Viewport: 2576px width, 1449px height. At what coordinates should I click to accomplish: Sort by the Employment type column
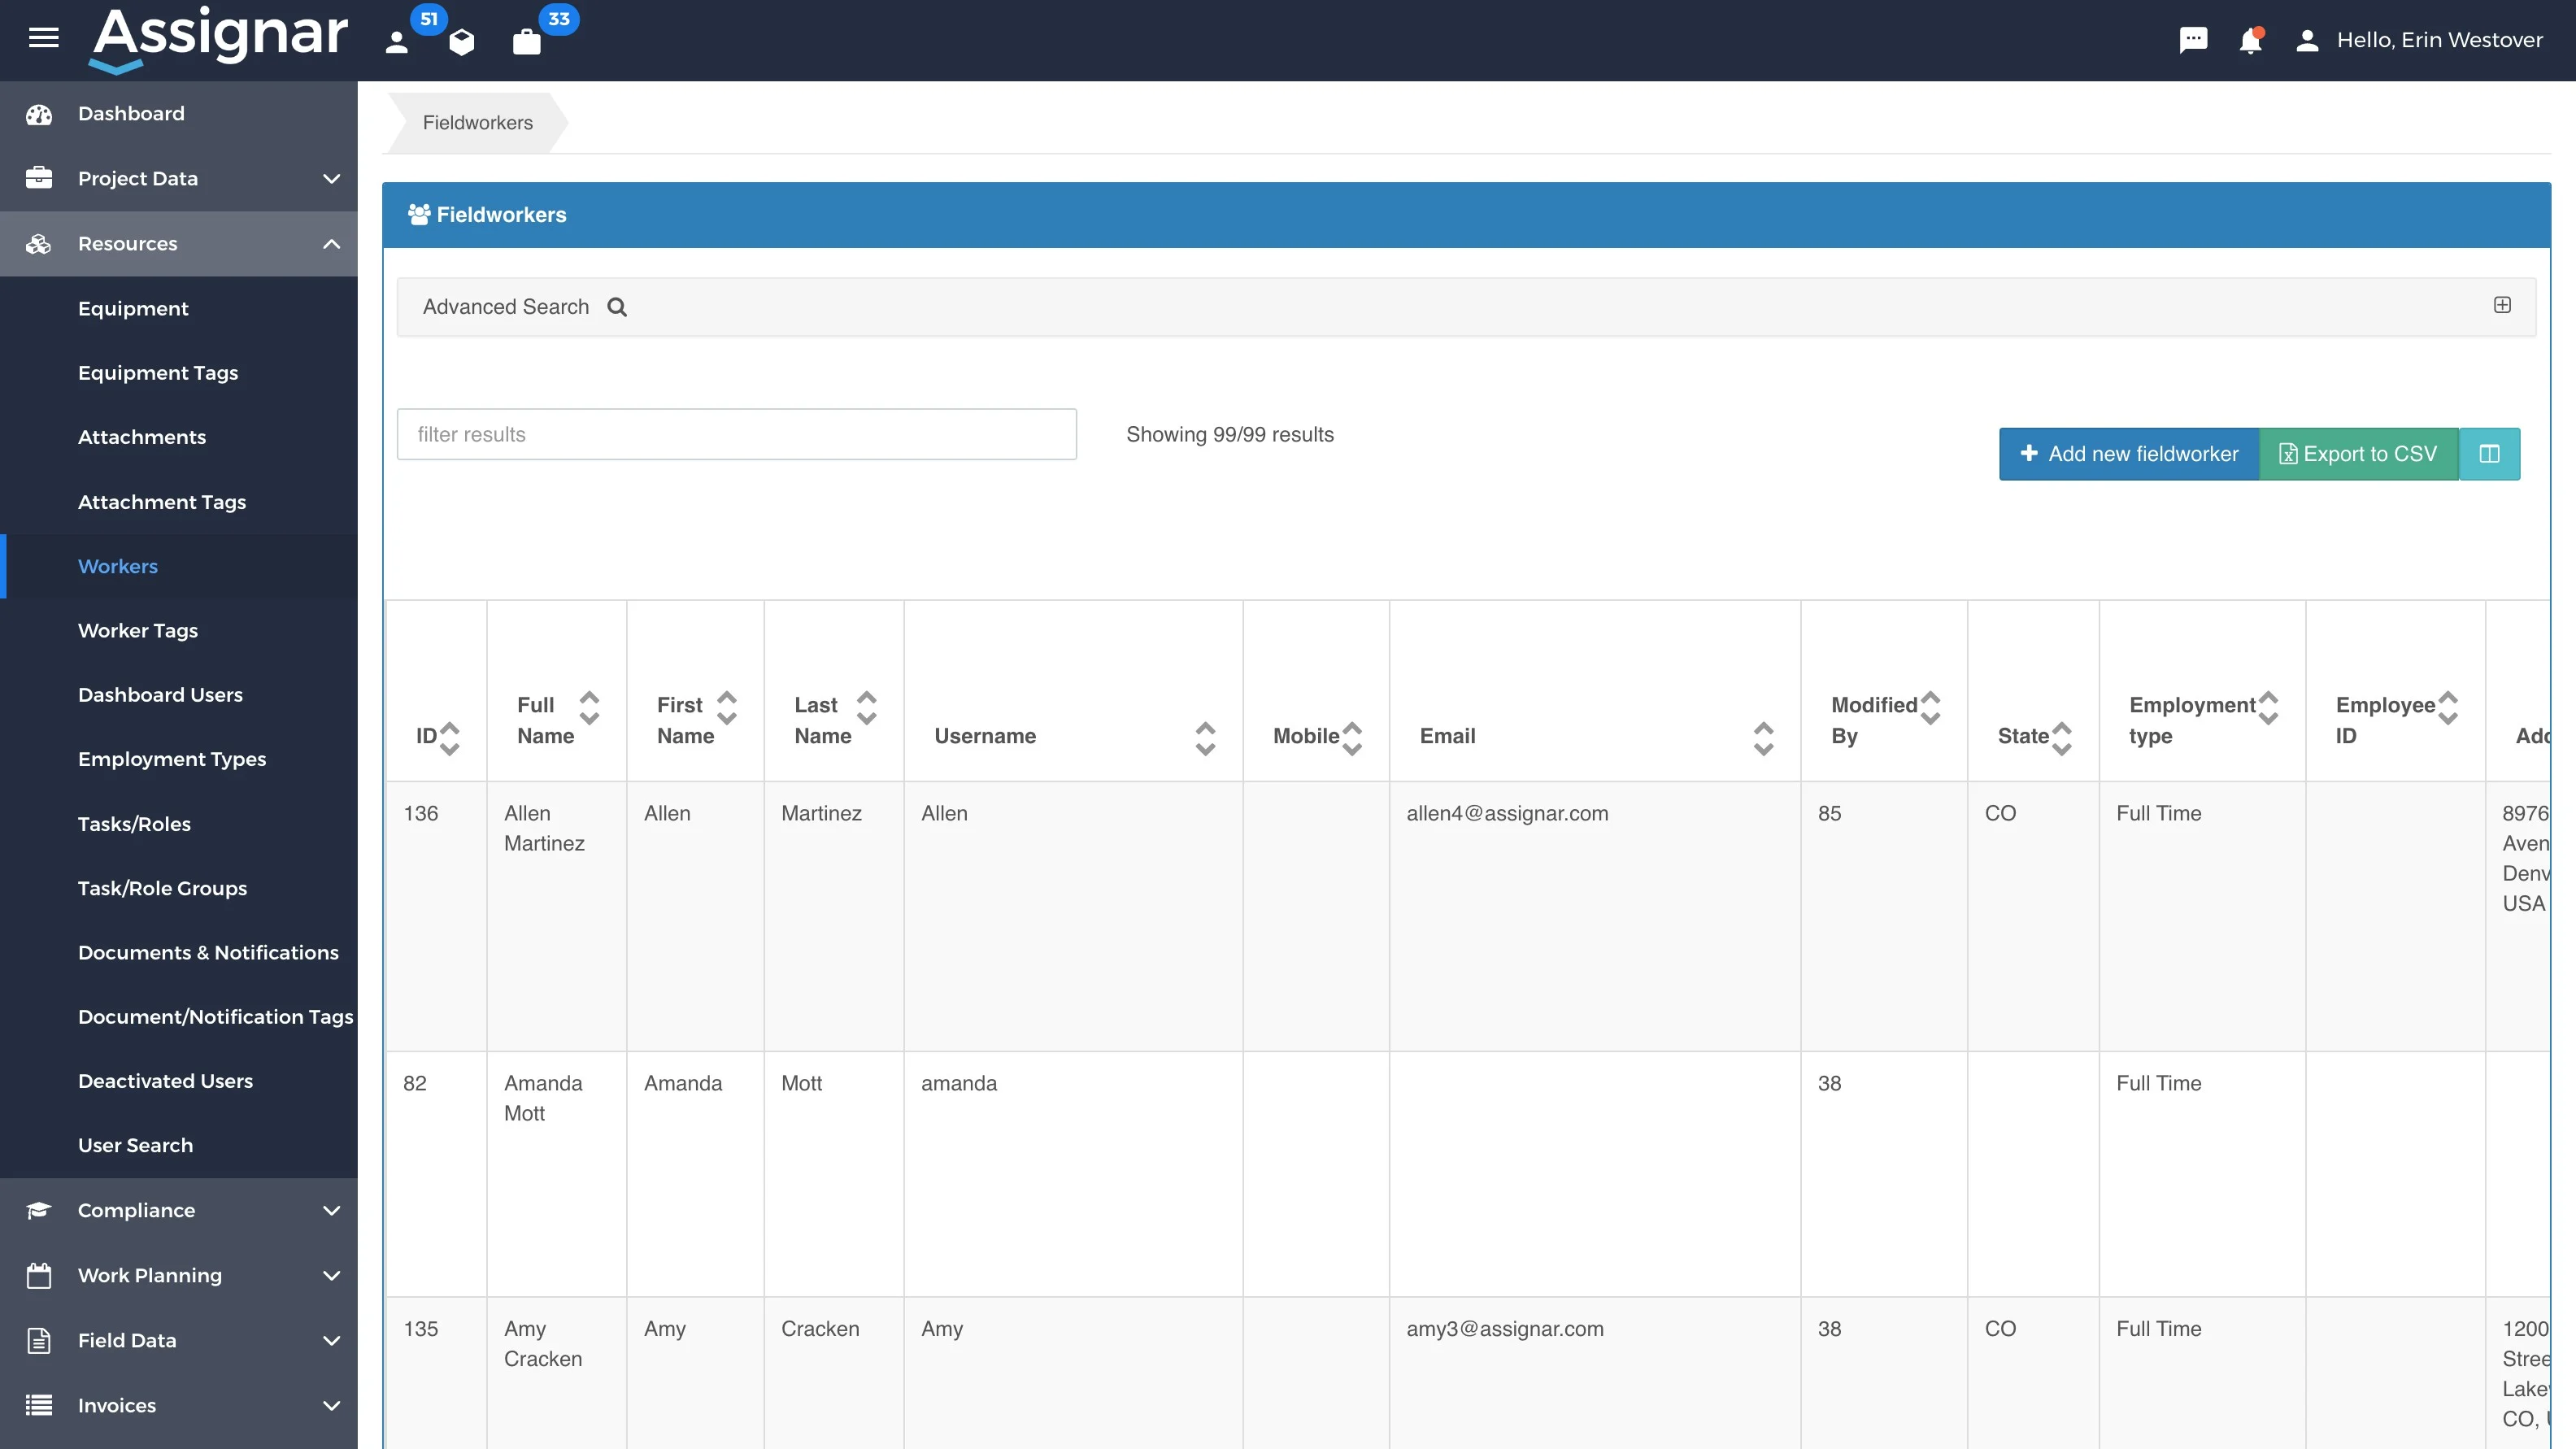point(2269,707)
